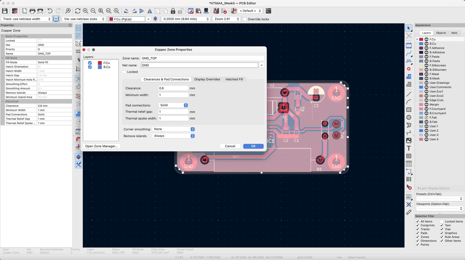
Task: Toggle Locked checkbox in Properties panel
Action: coord(40,41)
